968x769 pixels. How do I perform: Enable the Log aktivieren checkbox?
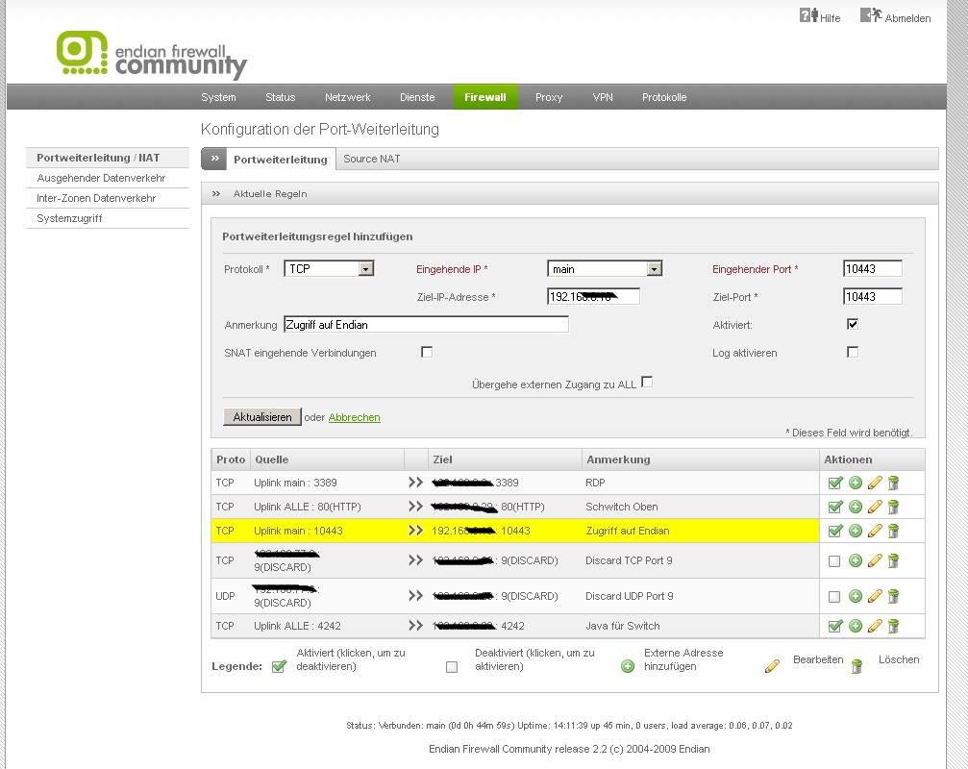pos(853,352)
